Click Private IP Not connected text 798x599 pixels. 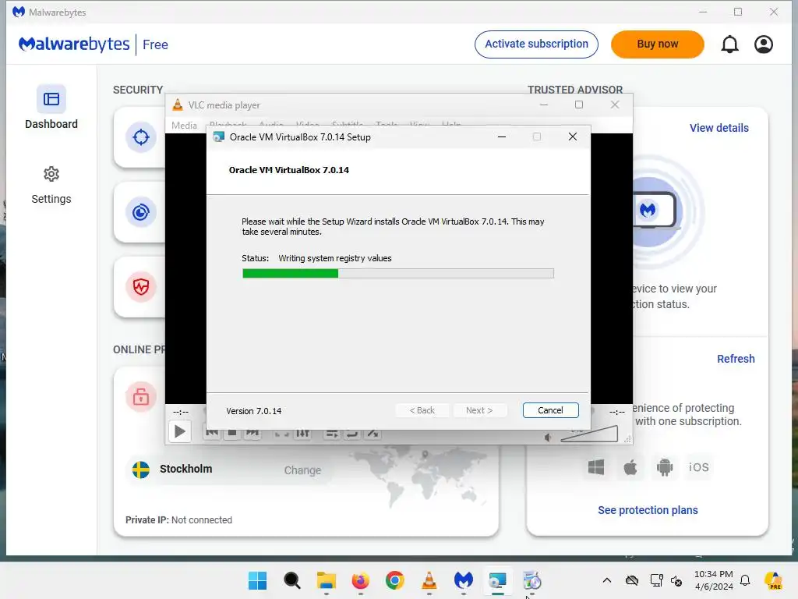(178, 520)
